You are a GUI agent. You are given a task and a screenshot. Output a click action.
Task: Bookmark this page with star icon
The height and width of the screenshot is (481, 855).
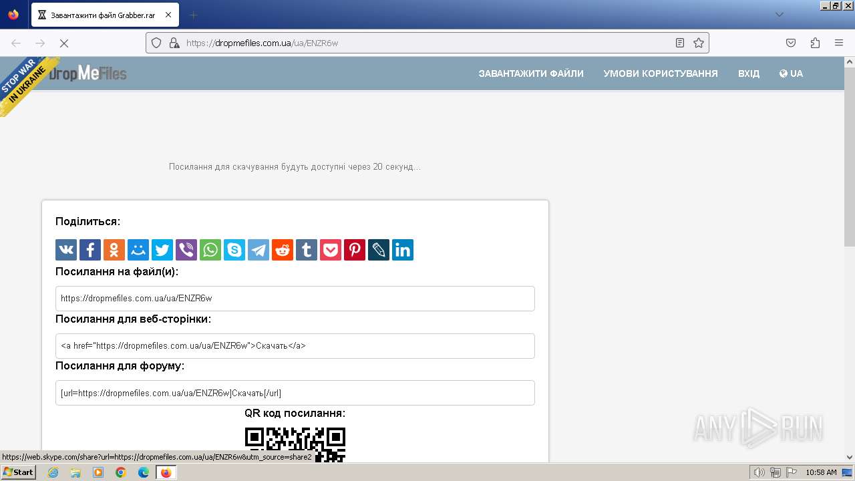click(x=699, y=43)
